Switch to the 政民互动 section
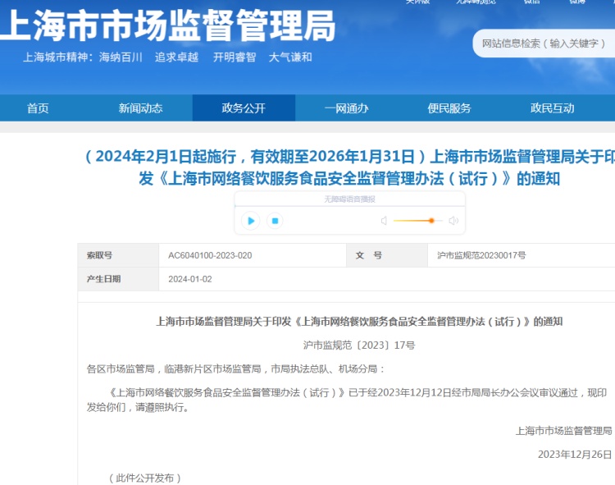 (552, 108)
